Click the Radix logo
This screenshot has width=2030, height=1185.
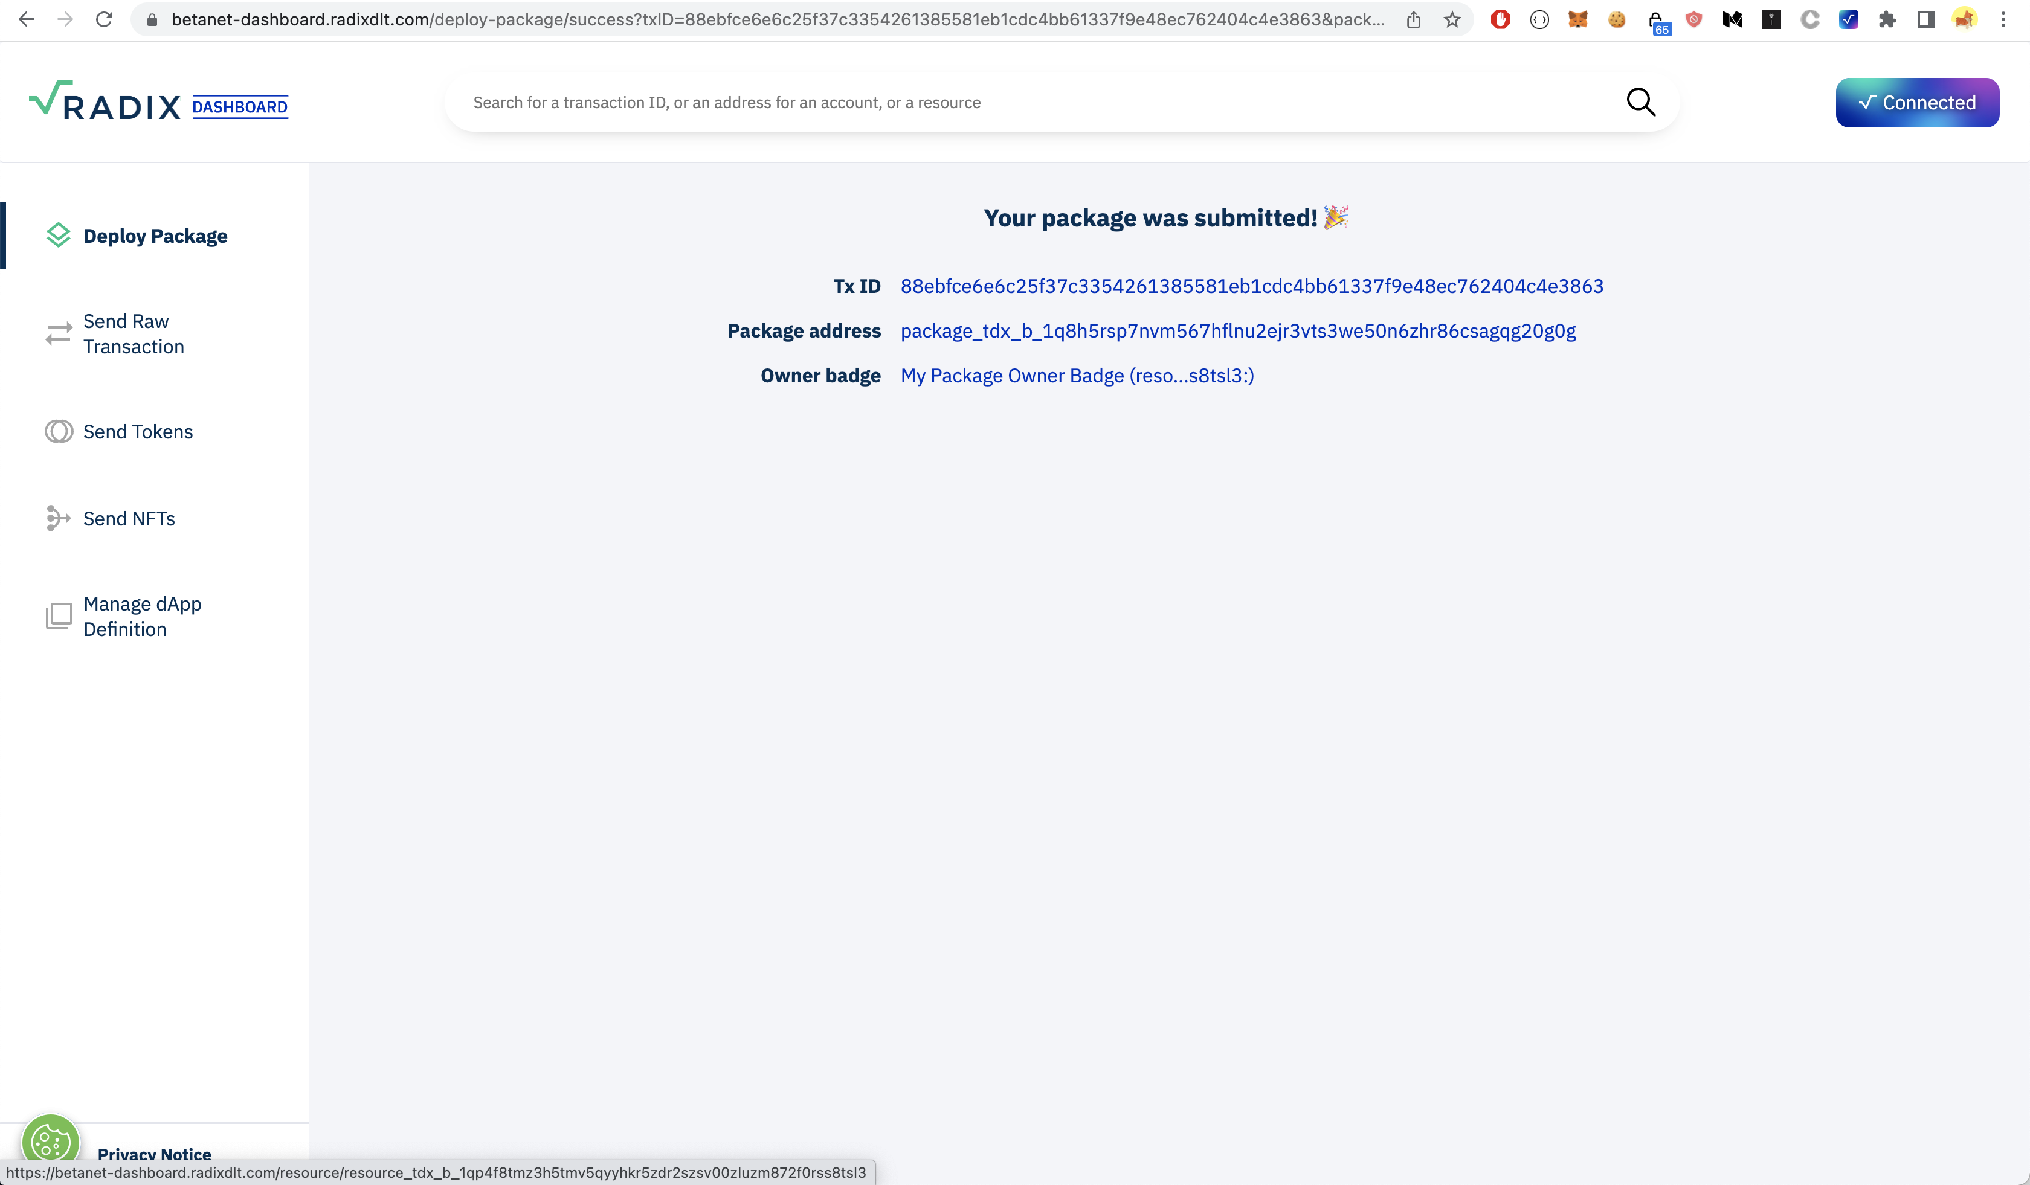[105, 102]
